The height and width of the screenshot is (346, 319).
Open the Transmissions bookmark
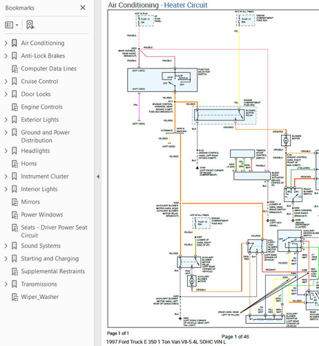pos(39,284)
